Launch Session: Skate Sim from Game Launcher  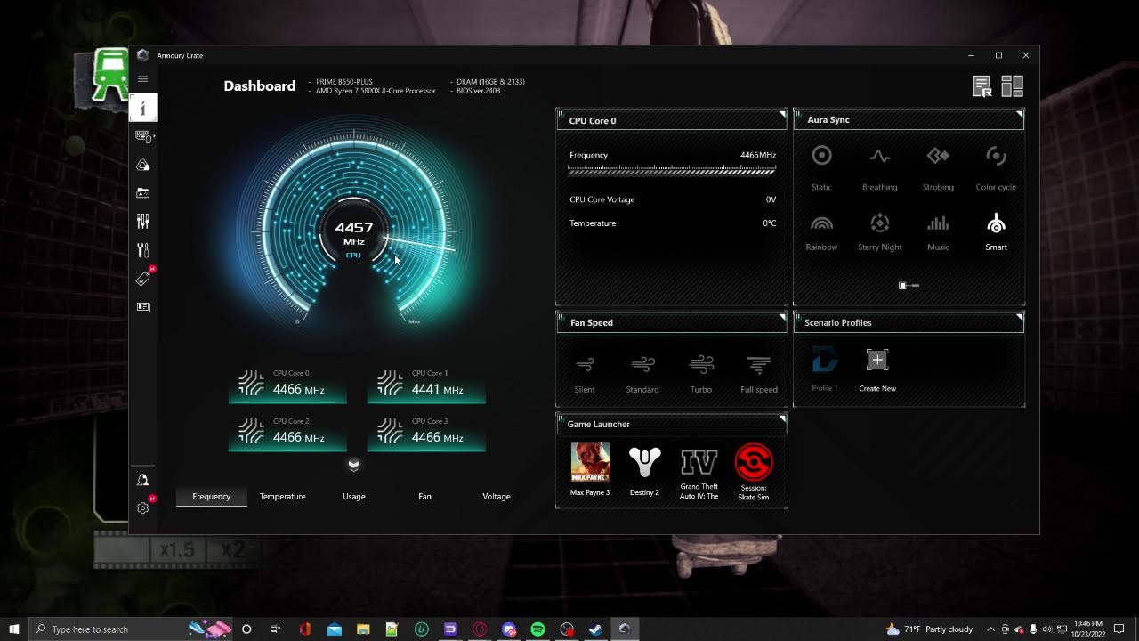(x=754, y=473)
